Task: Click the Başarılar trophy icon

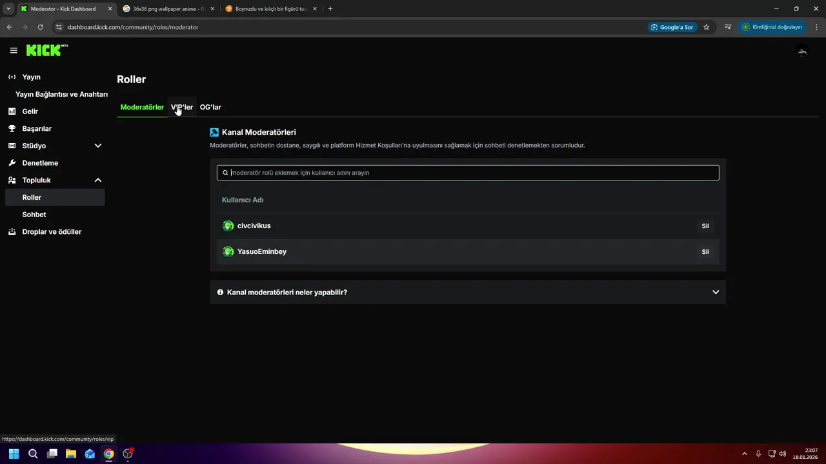Action: click(12, 128)
